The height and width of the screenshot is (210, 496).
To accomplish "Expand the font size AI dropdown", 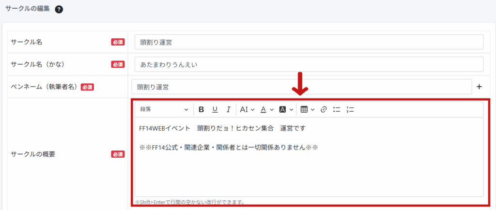I will tap(247, 110).
